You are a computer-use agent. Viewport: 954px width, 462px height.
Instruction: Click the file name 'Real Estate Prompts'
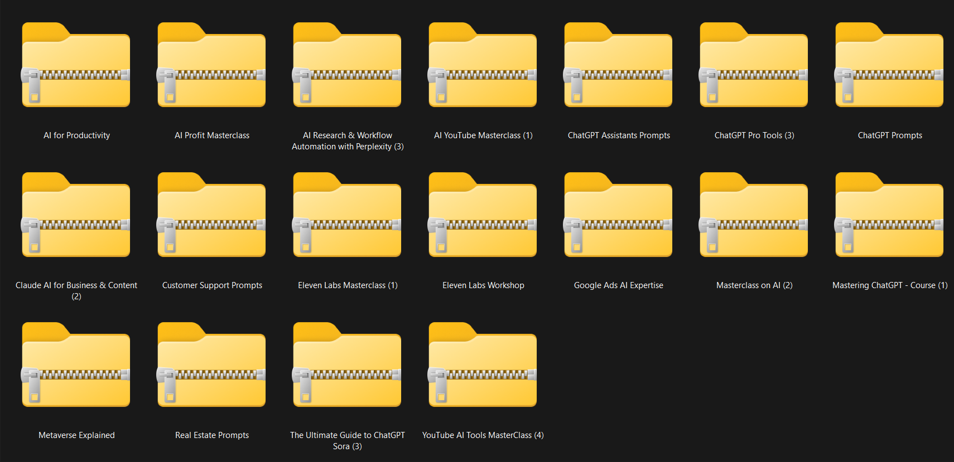pos(212,435)
